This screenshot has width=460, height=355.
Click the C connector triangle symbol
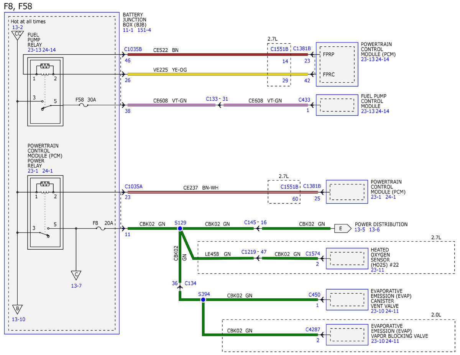click(76, 275)
